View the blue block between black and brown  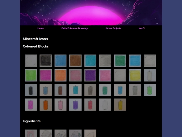(x=60, y=61)
